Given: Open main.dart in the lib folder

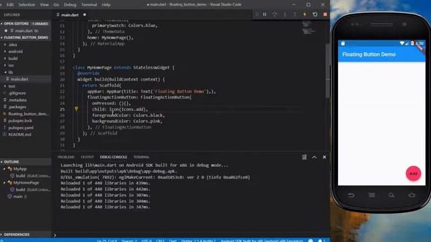Looking at the screenshot, I should click(x=26, y=79).
